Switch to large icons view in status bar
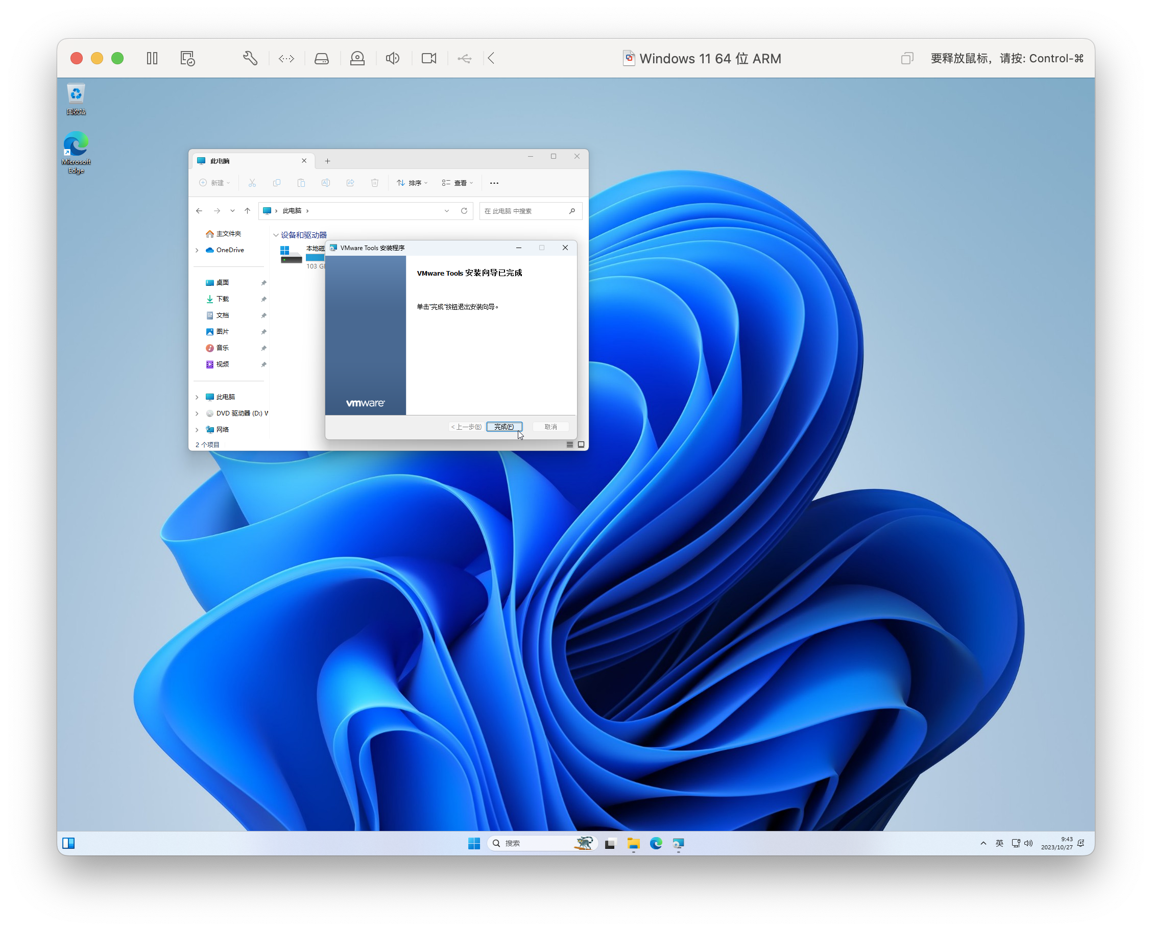Viewport: 1152px width, 931px height. tap(581, 445)
